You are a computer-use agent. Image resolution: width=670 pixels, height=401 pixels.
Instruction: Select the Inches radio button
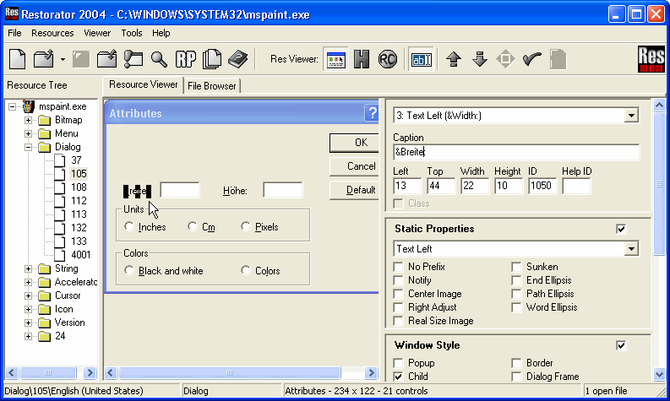[x=129, y=226]
